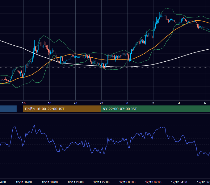Click the 12/11 16:00 date label on the bottom axis
Image resolution: width=210 pixels, height=185 pixels.
(x=24, y=182)
